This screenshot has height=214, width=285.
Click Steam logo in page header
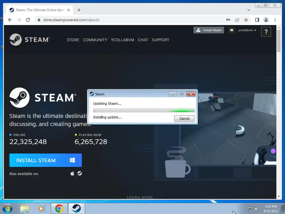click(30, 40)
